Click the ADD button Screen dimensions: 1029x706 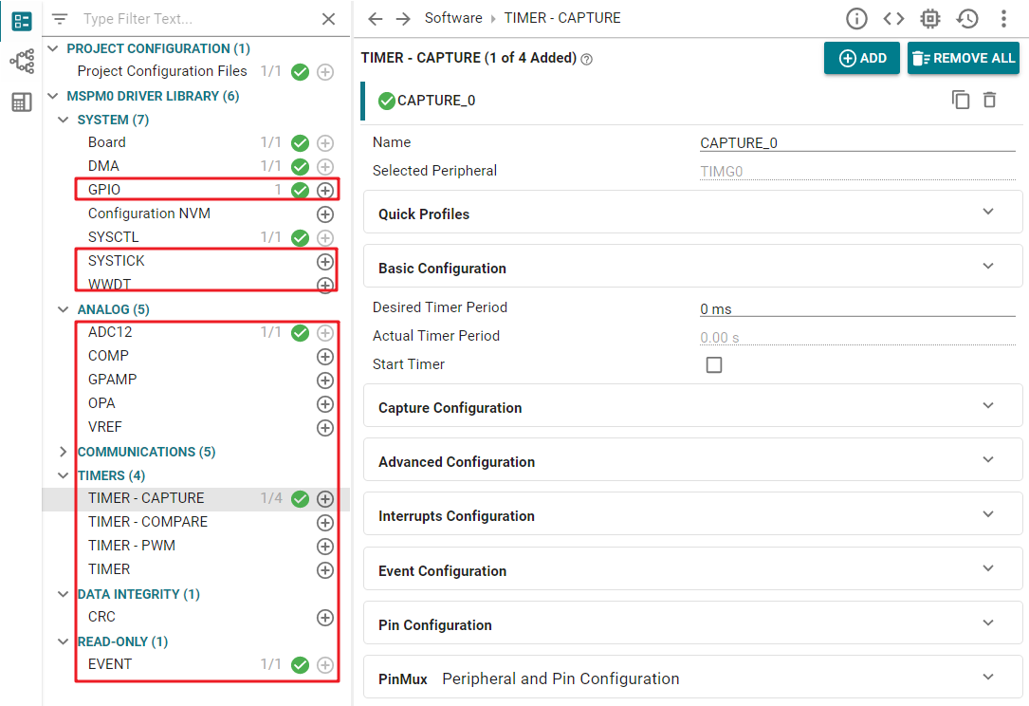click(x=862, y=58)
